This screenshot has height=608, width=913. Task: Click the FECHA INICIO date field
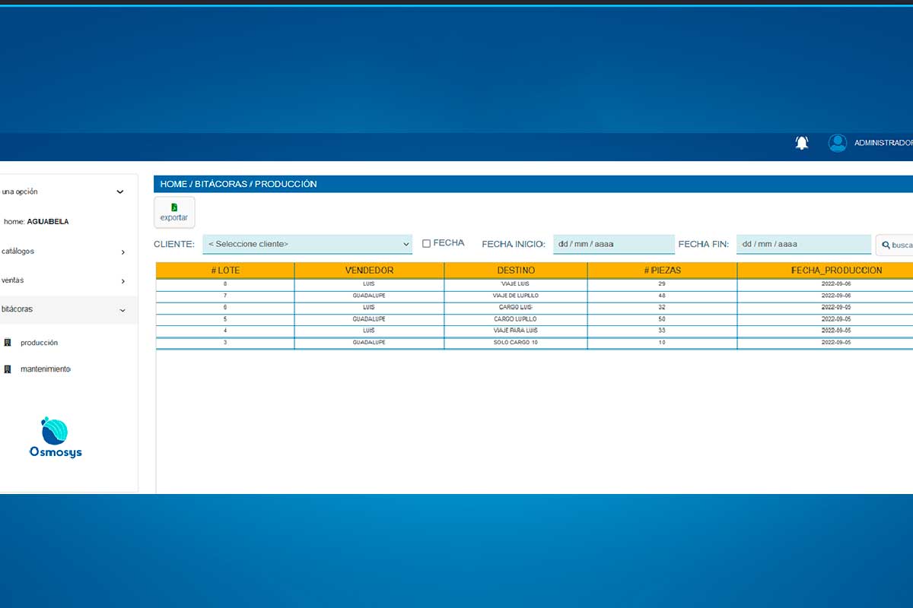point(614,244)
